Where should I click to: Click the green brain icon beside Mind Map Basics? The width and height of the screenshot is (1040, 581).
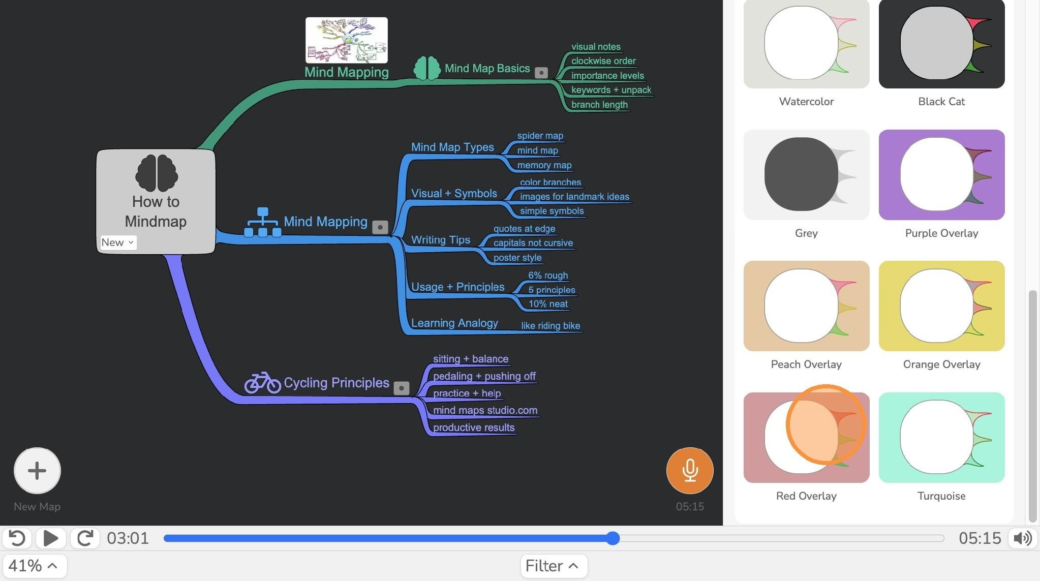(427, 68)
